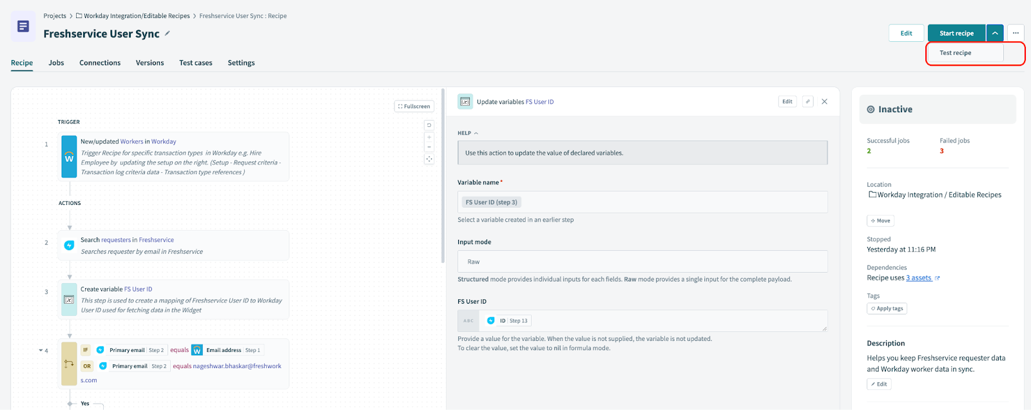This screenshot has width=1031, height=410.
Task: Collapse step 4 with its arrow
Action: pos(41,351)
